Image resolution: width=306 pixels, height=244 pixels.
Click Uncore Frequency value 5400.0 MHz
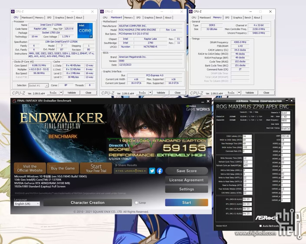[259, 33]
